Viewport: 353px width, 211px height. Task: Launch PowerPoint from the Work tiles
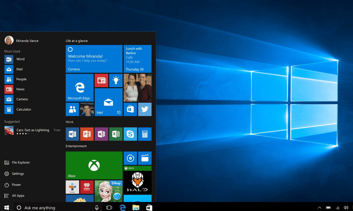pyautogui.click(x=87, y=134)
